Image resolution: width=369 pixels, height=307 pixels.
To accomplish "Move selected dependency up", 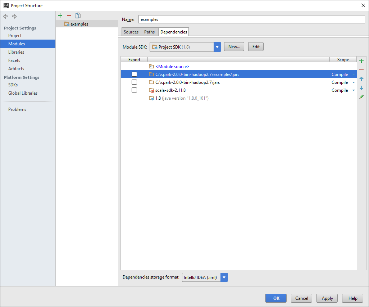I will (361, 79).
